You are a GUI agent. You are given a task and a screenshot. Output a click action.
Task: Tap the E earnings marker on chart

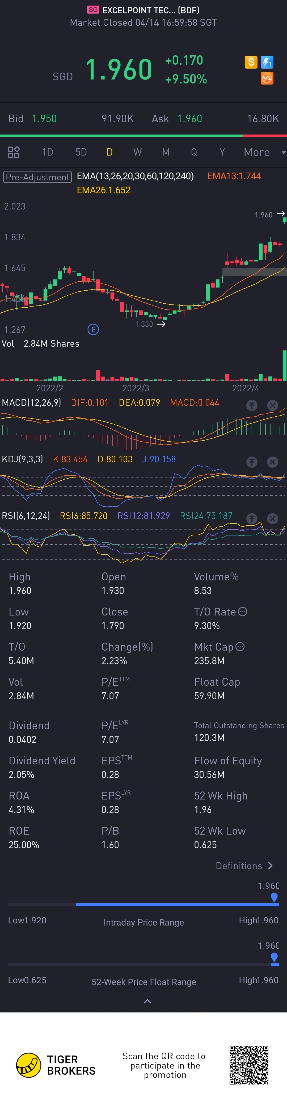pos(93,329)
